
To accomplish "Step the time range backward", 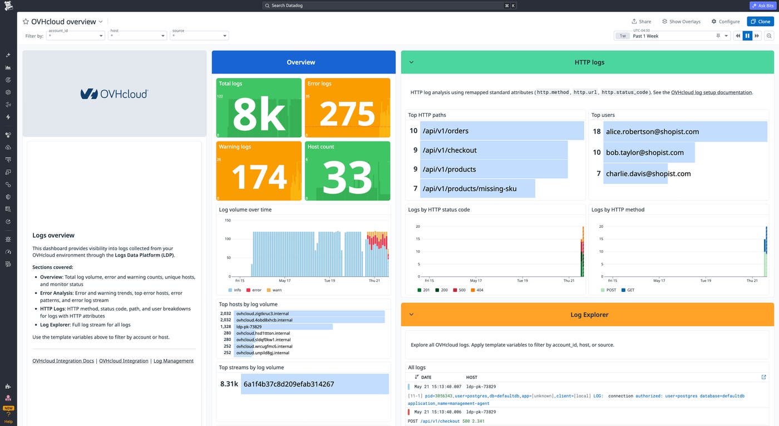I will 738,36.
